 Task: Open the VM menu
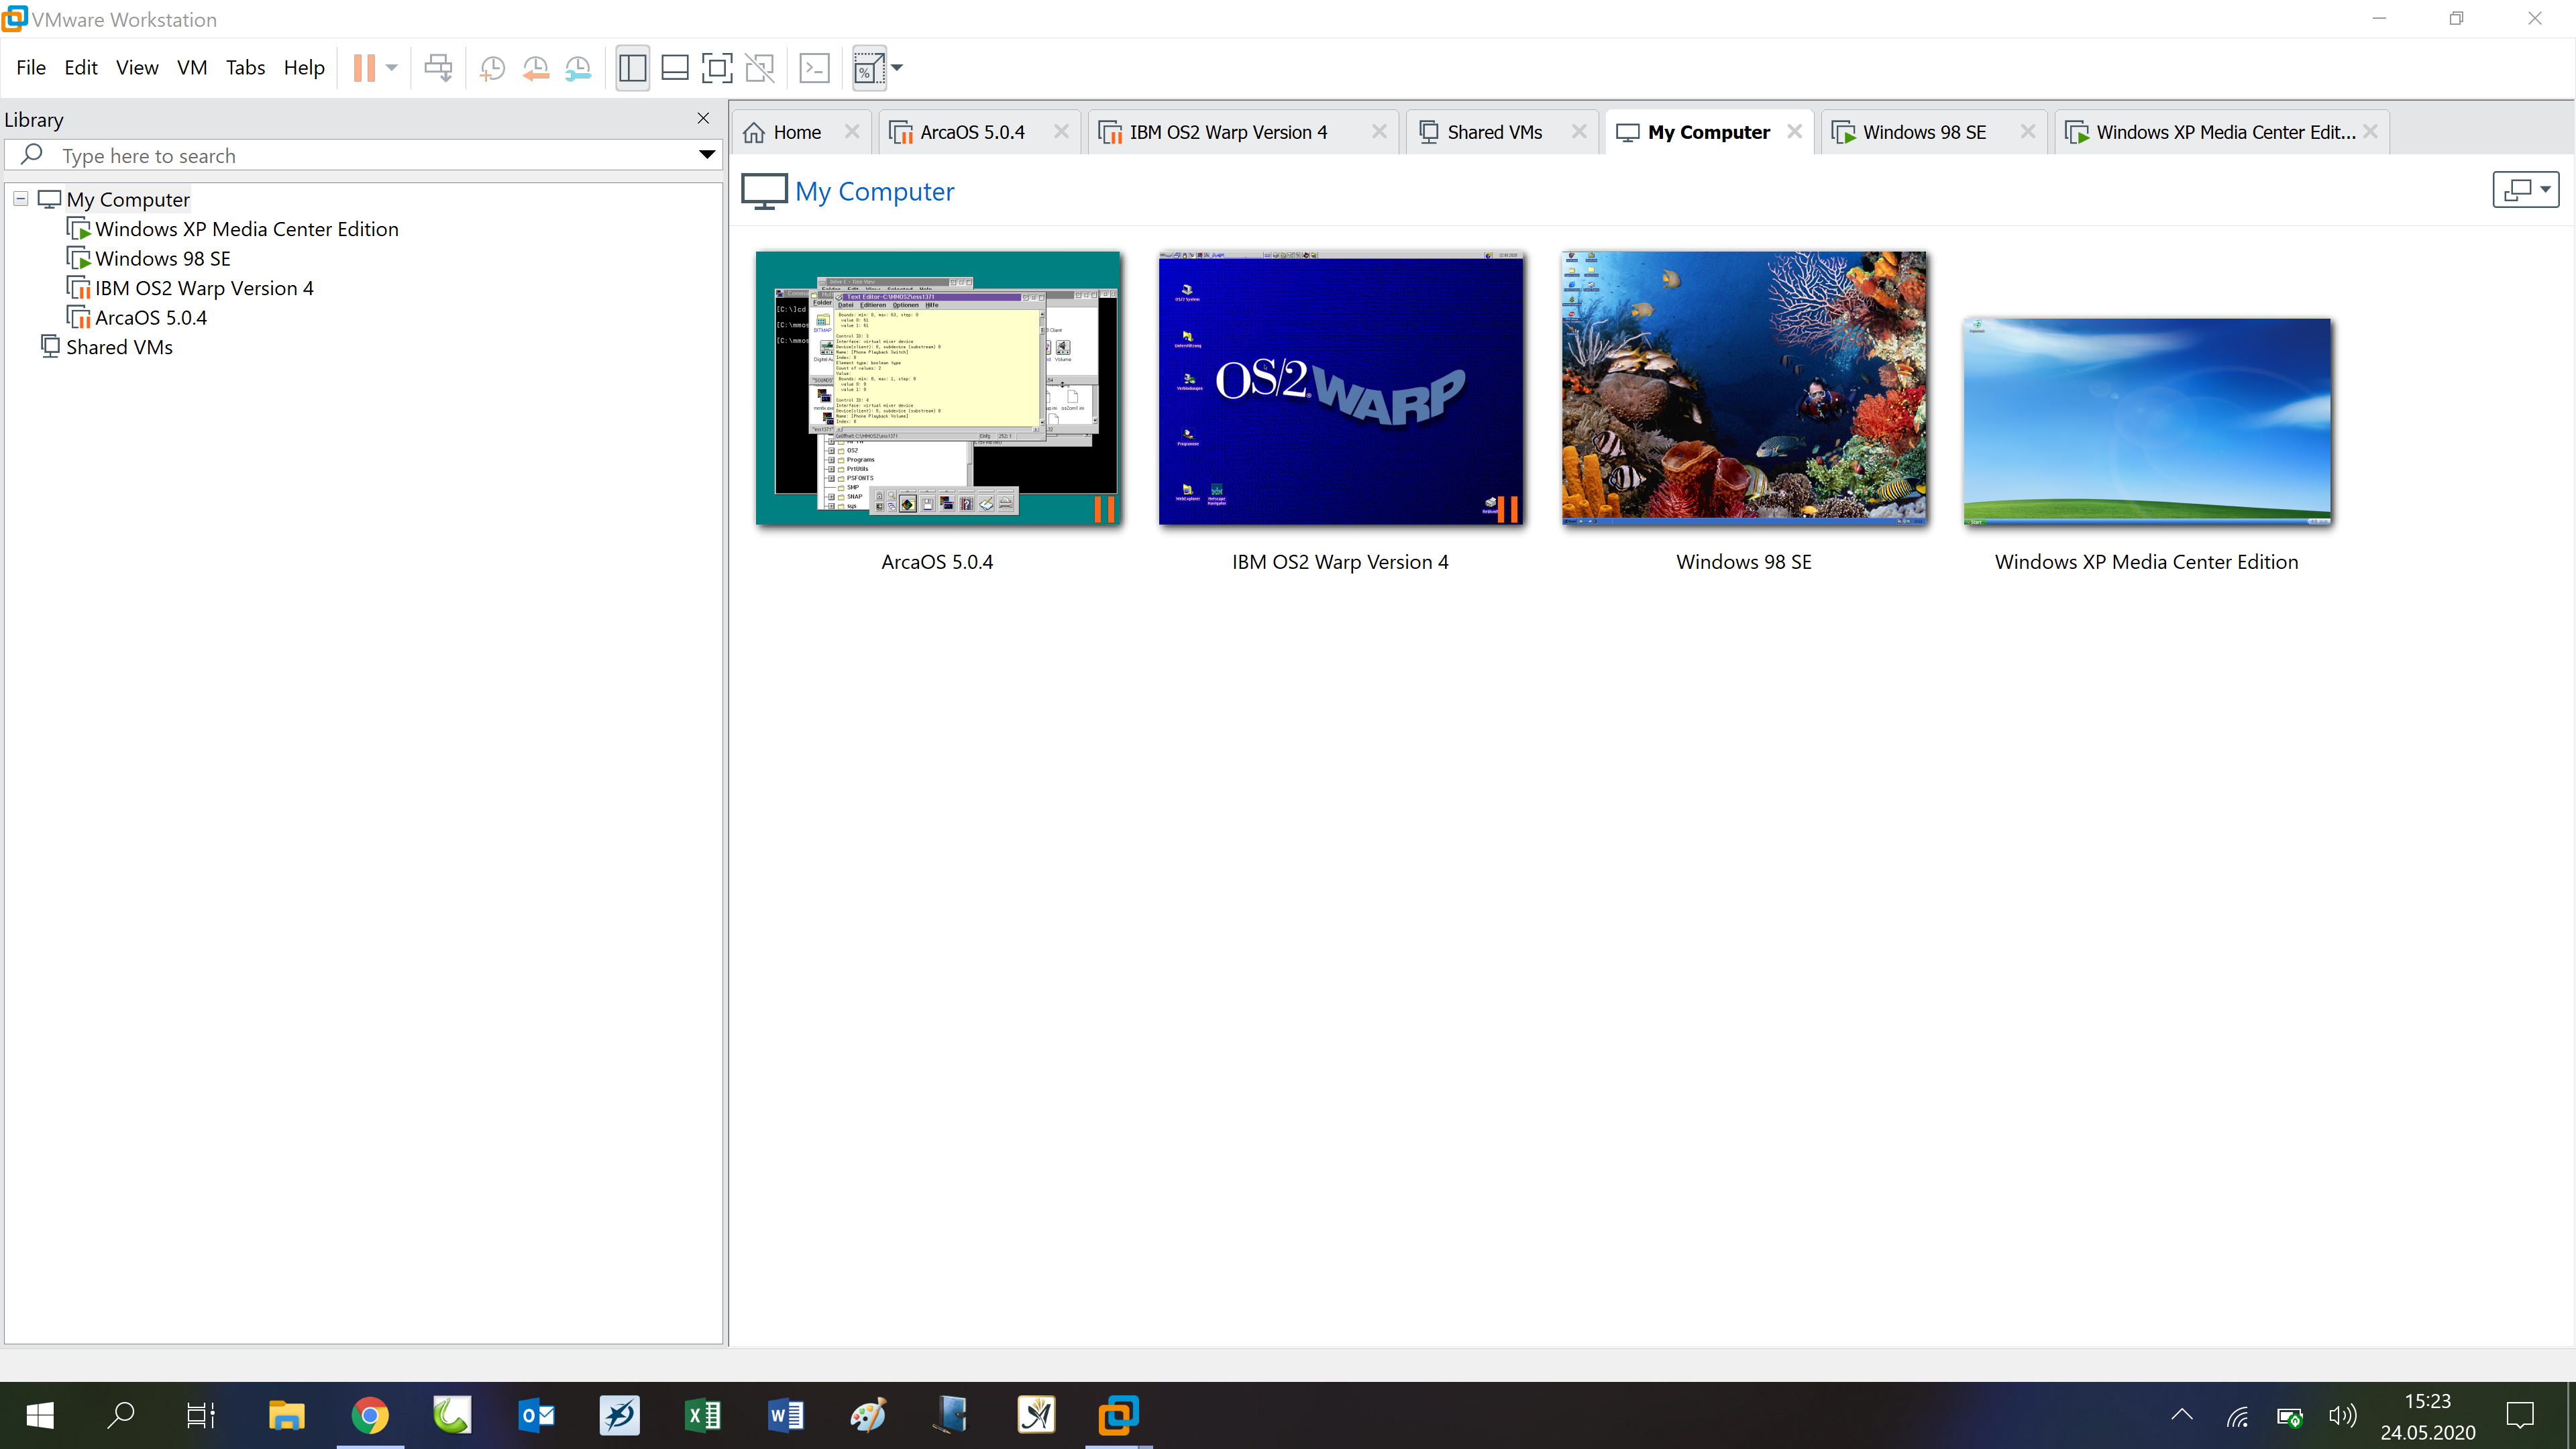coord(192,67)
